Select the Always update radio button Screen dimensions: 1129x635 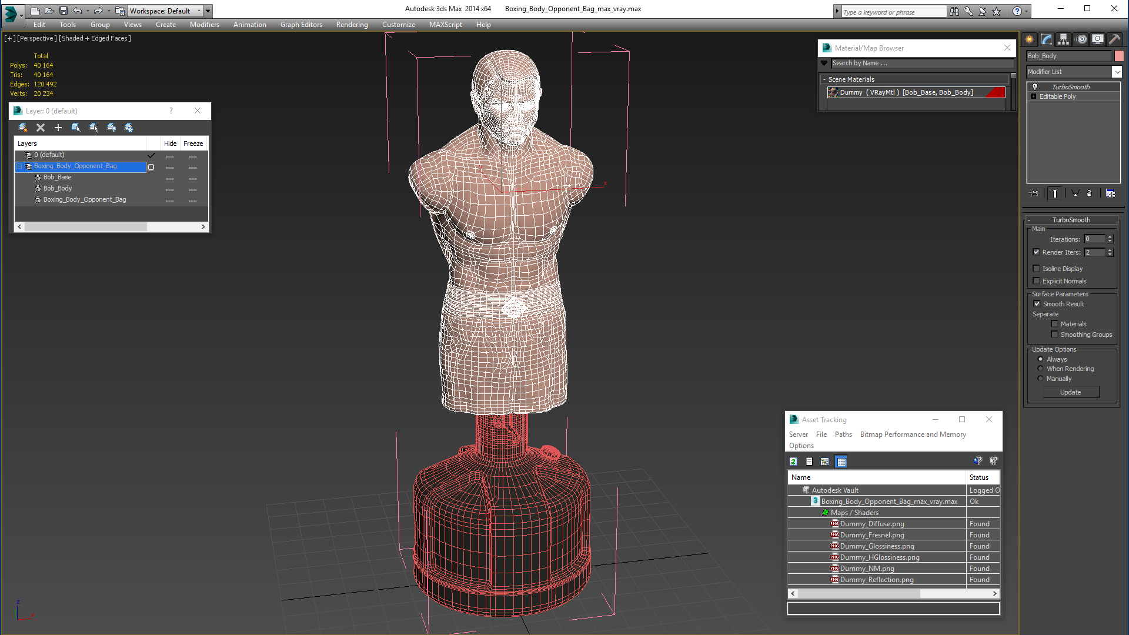[x=1041, y=359]
